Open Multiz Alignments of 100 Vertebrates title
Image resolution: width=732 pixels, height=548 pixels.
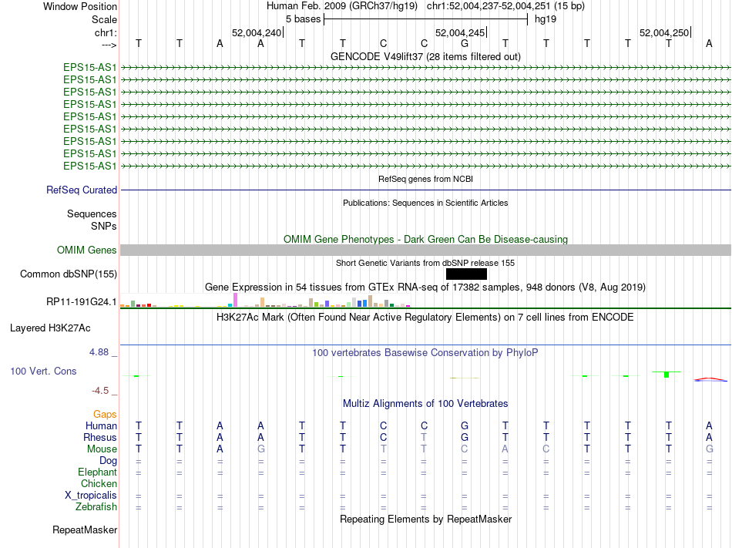[x=425, y=403]
